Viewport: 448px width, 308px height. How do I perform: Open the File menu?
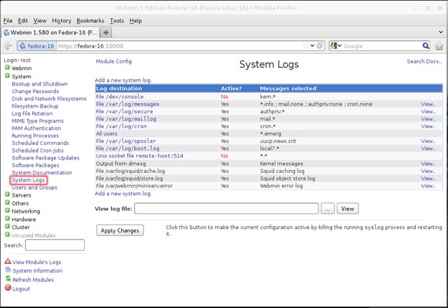(x=8, y=20)
